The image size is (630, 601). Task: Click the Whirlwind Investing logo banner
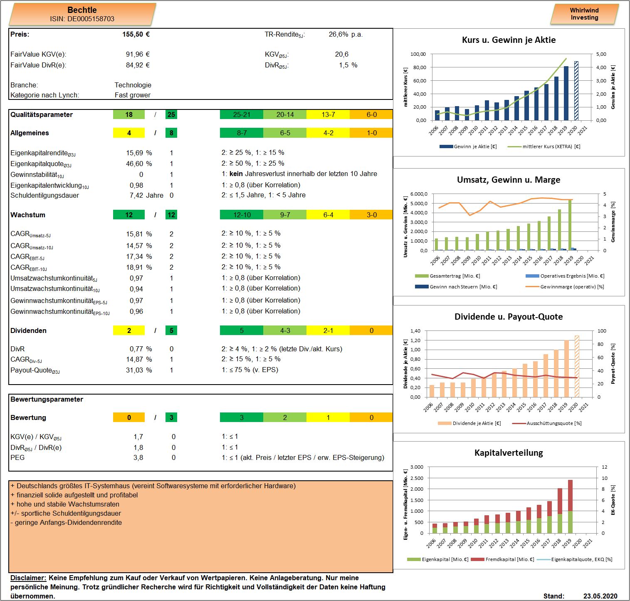(x=584, y=14)
